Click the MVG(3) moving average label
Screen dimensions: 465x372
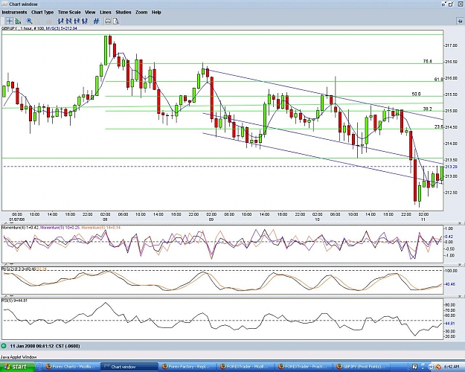coord(62,28)
